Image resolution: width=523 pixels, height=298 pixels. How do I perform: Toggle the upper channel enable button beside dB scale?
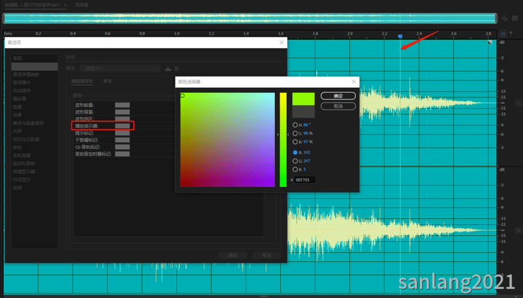[518, 103]
